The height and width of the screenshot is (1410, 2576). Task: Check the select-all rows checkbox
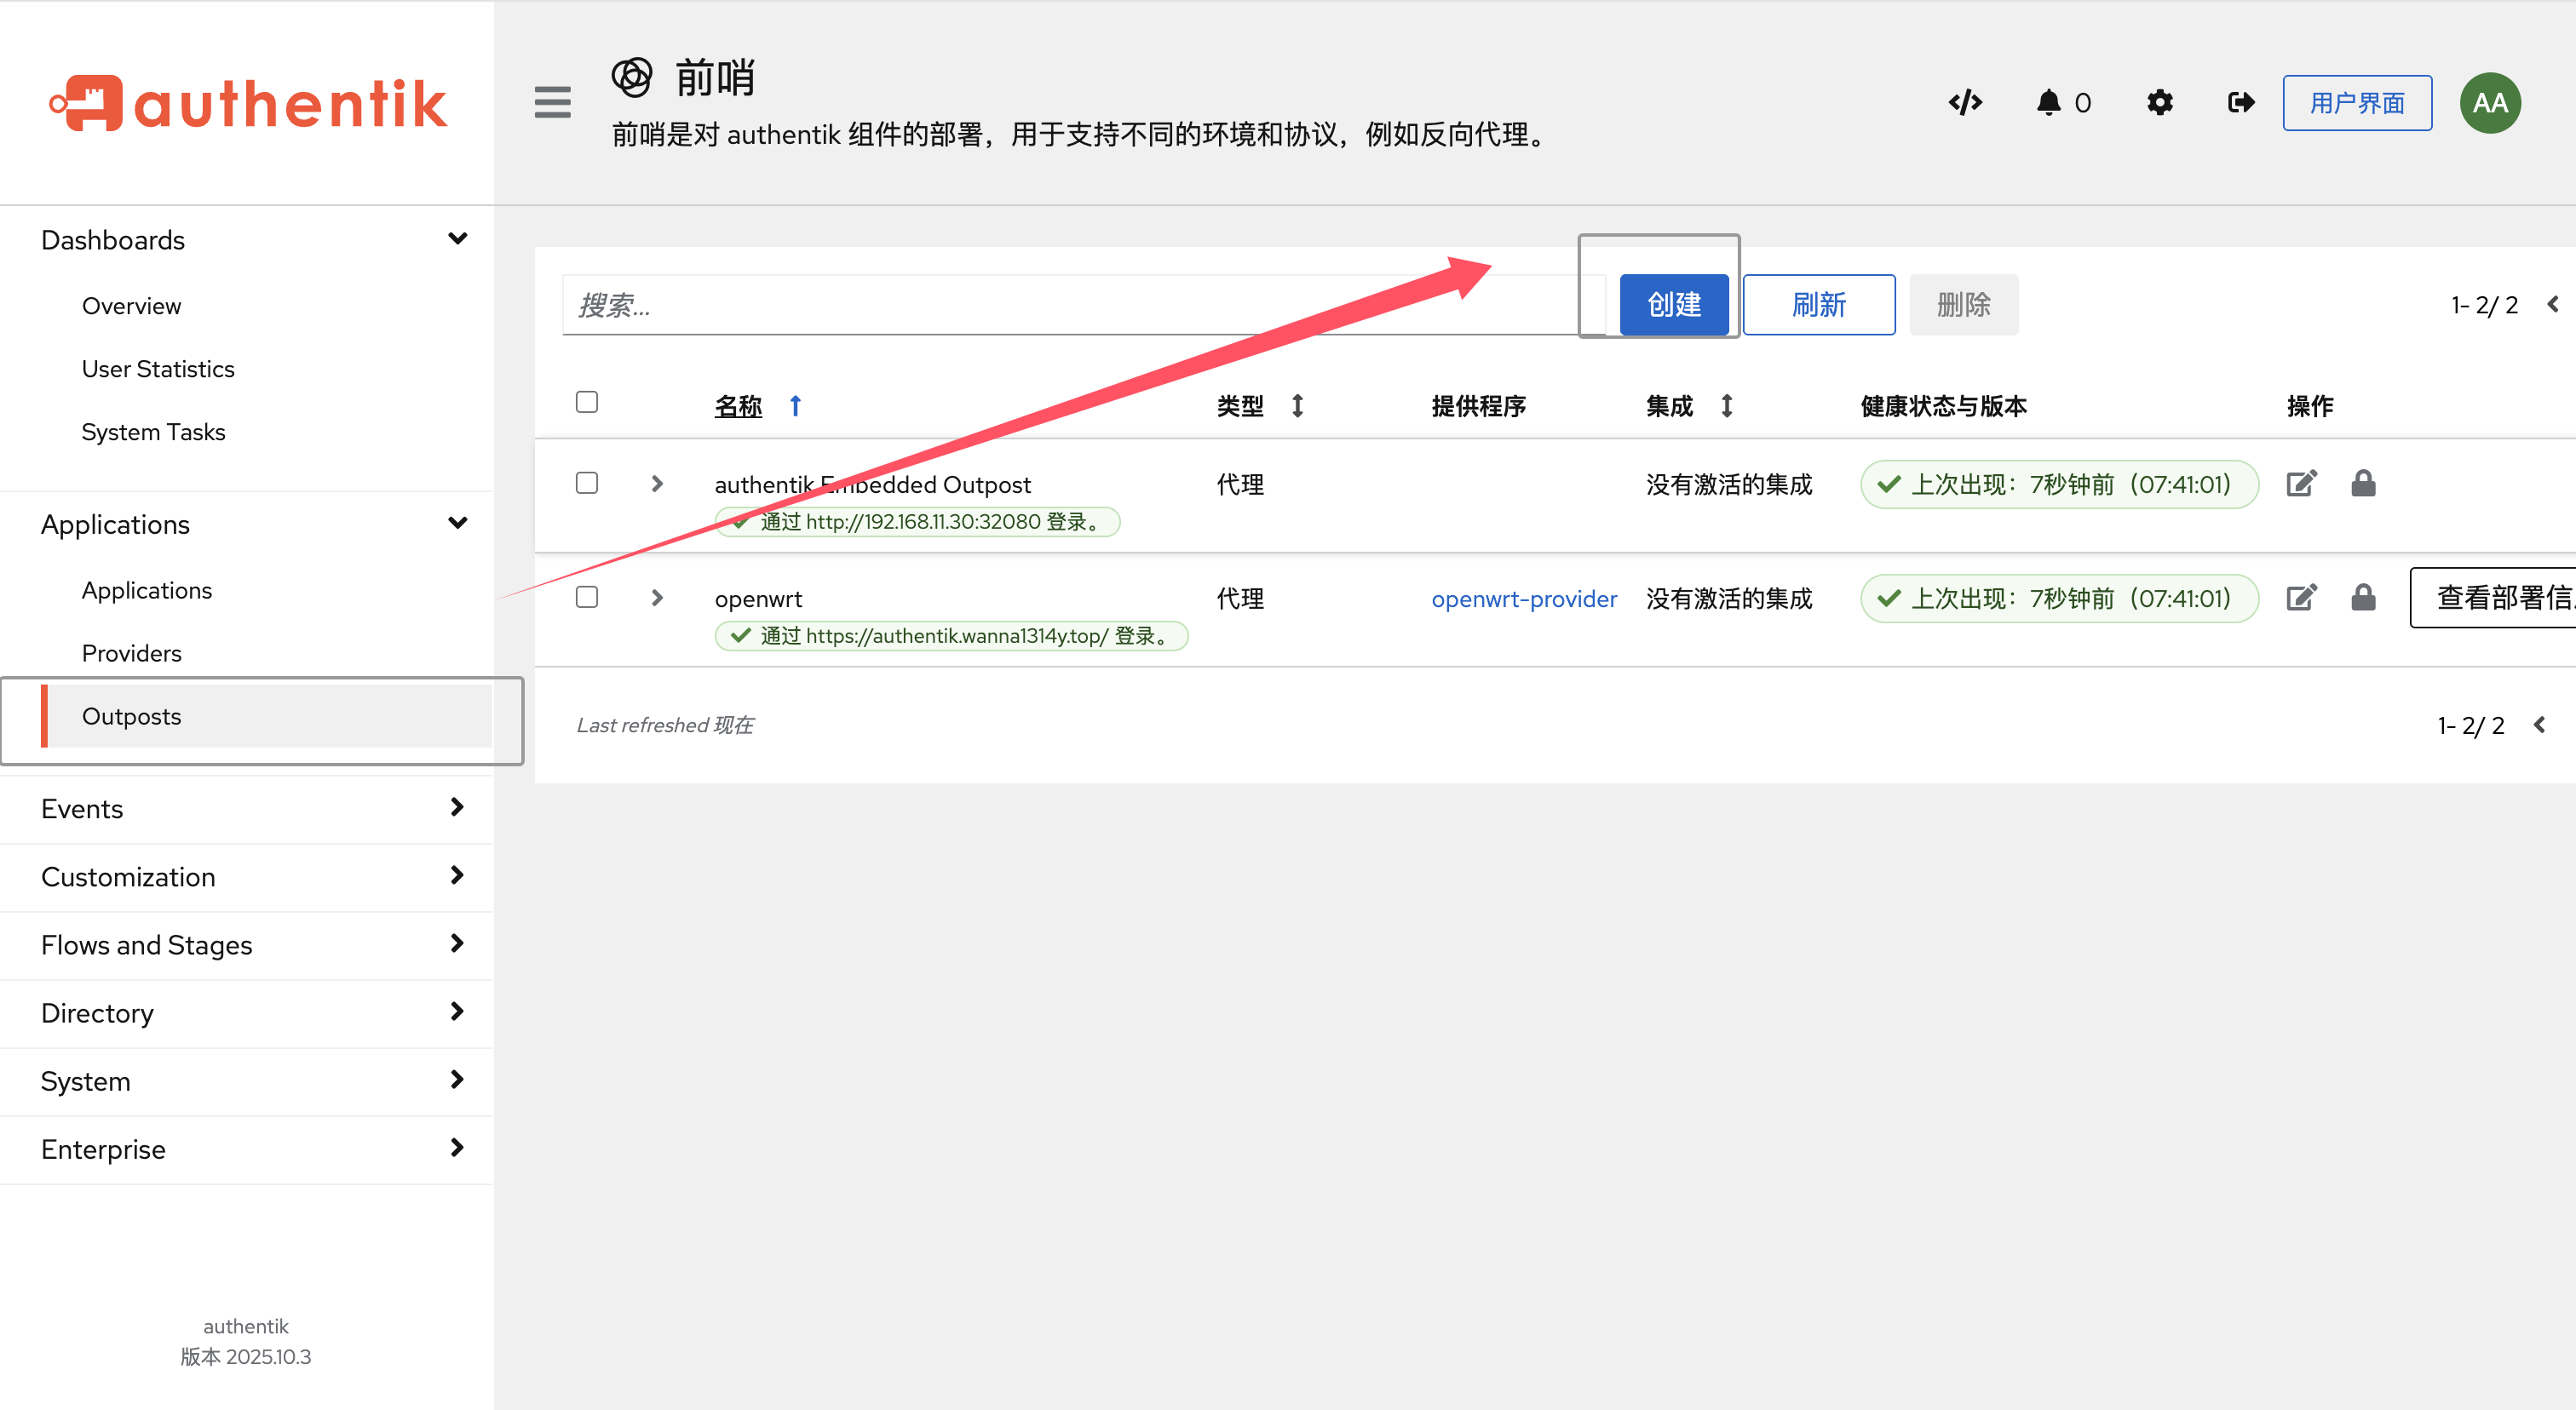pos(587,402)
